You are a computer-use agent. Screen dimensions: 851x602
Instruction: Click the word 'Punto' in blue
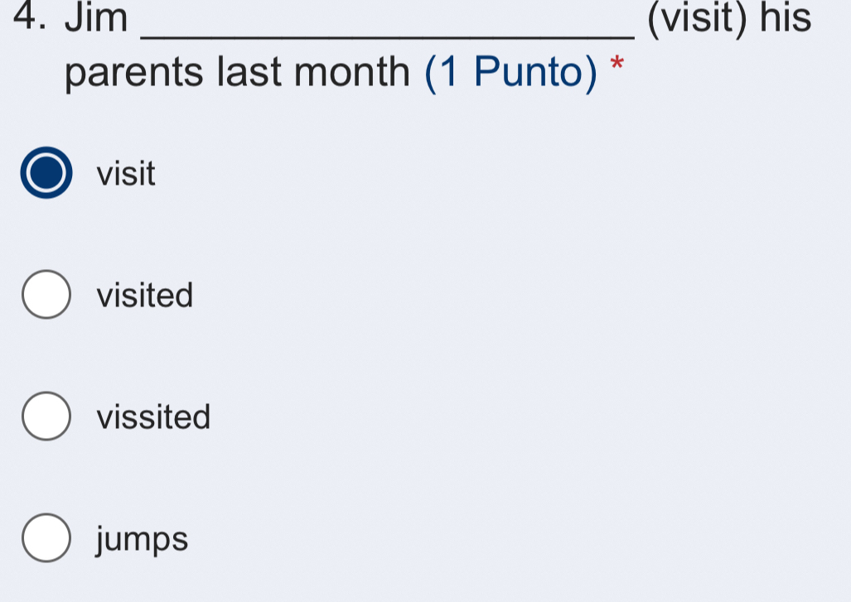point(528,71)
